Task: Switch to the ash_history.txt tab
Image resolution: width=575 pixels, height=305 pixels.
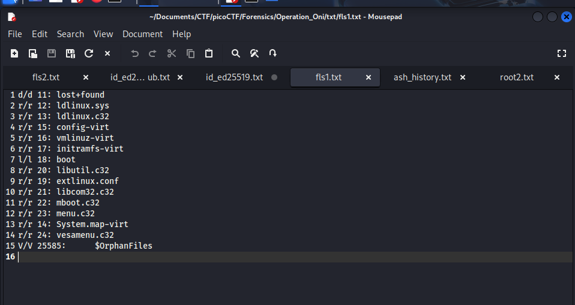Action: click(x=422, y=77)
